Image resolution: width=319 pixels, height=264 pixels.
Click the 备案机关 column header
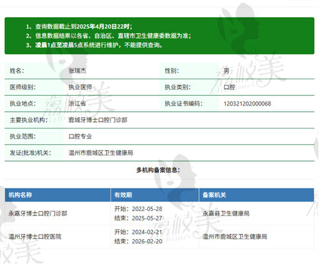coord(214,195)
